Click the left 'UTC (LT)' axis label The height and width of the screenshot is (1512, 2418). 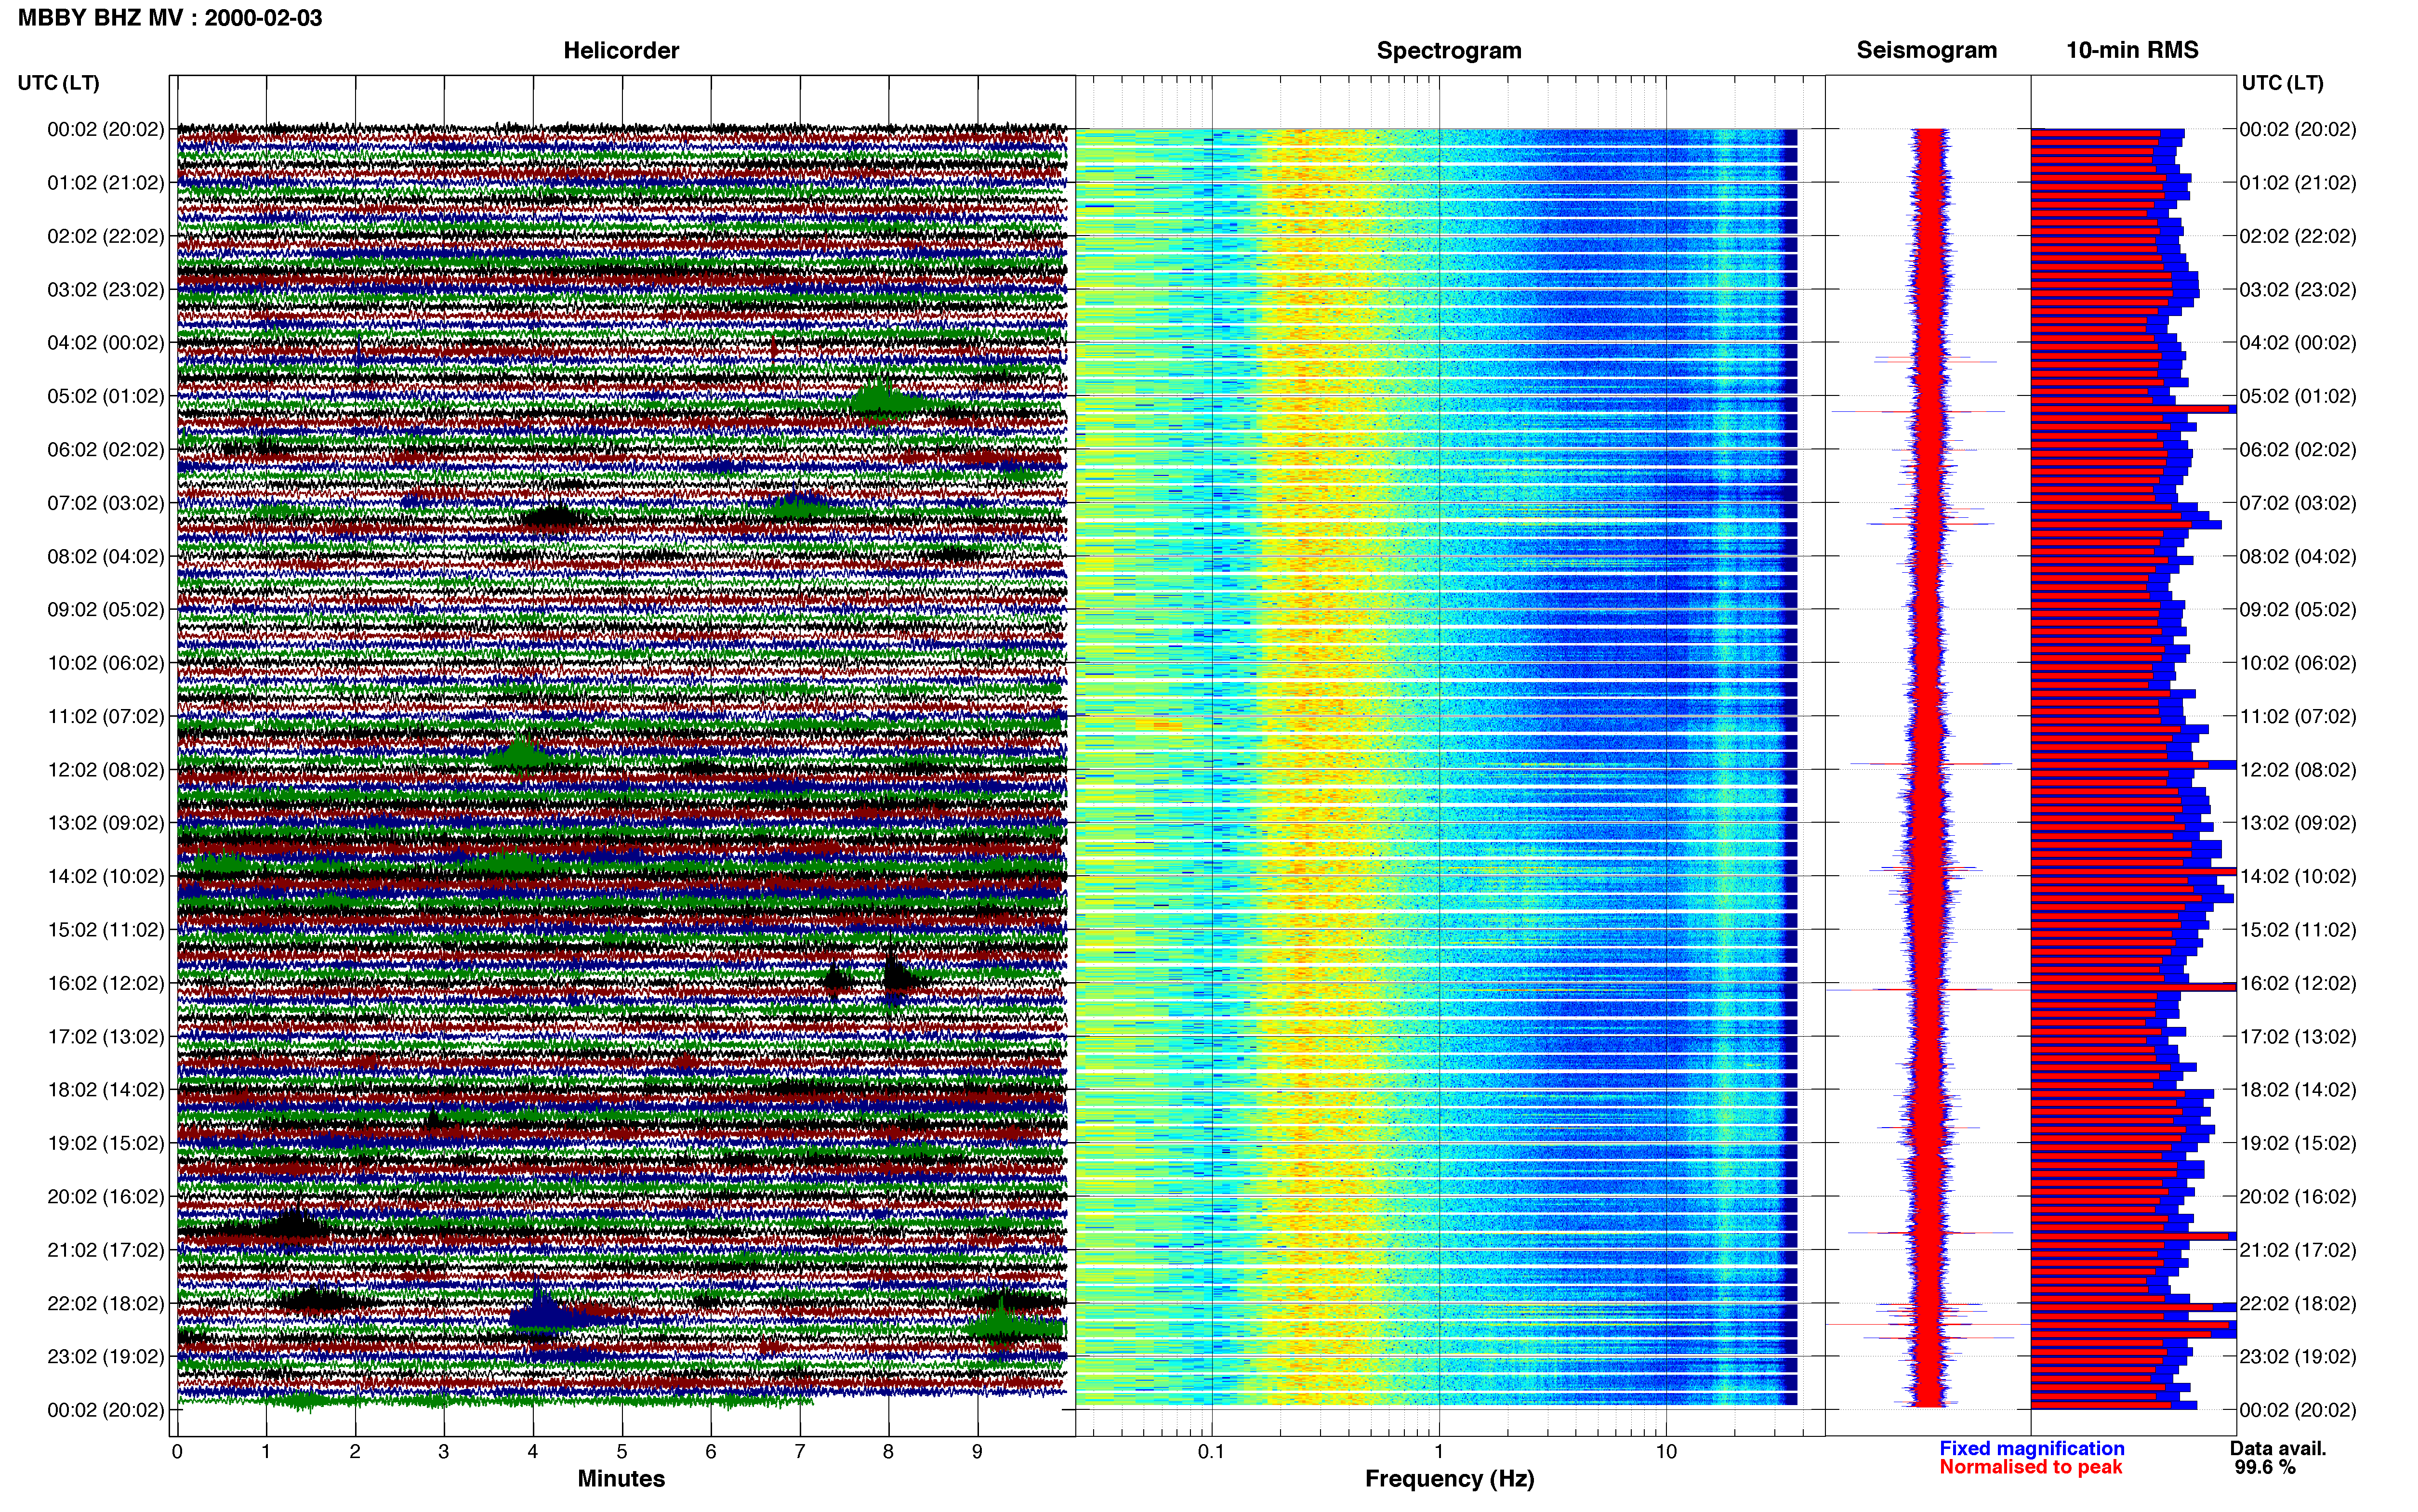(58, 83)
